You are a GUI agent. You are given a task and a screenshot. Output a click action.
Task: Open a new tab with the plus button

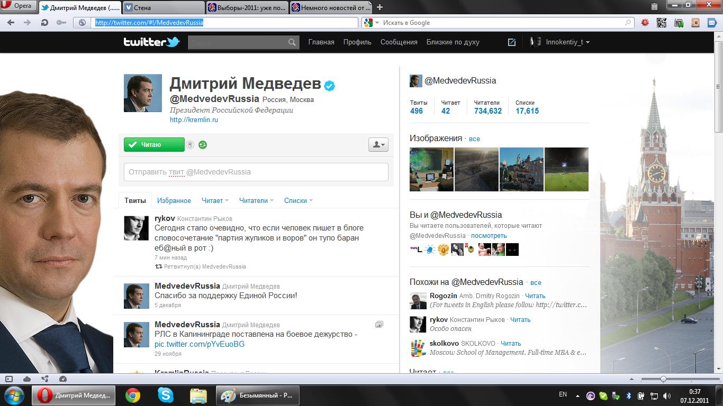click(x=379, y=7)
